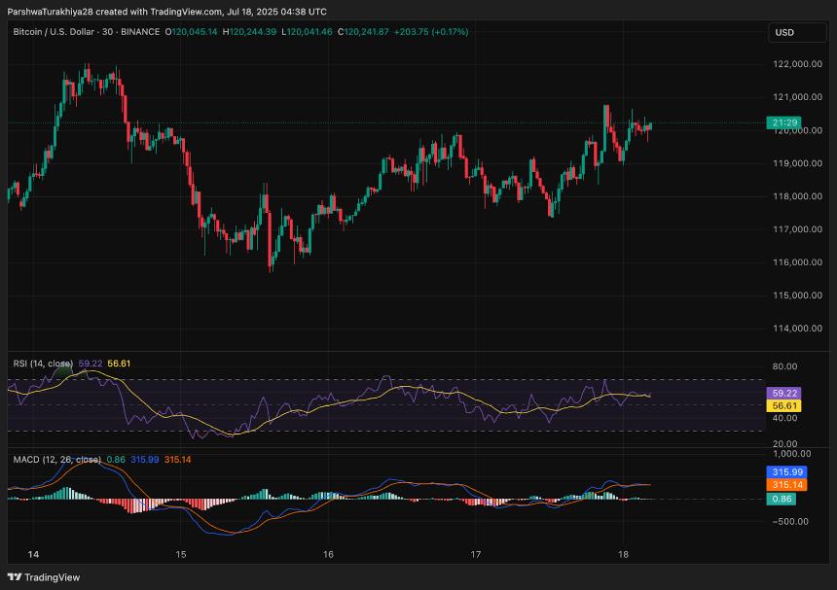Viewport: 837px width, 590px height.
Task: Click the 114,000.00 price axis label
Action: 797,329
